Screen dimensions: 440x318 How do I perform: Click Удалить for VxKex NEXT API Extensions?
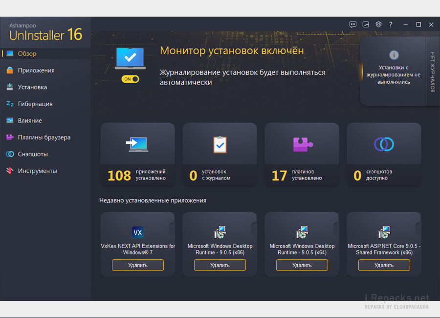[x=137, y=265]
